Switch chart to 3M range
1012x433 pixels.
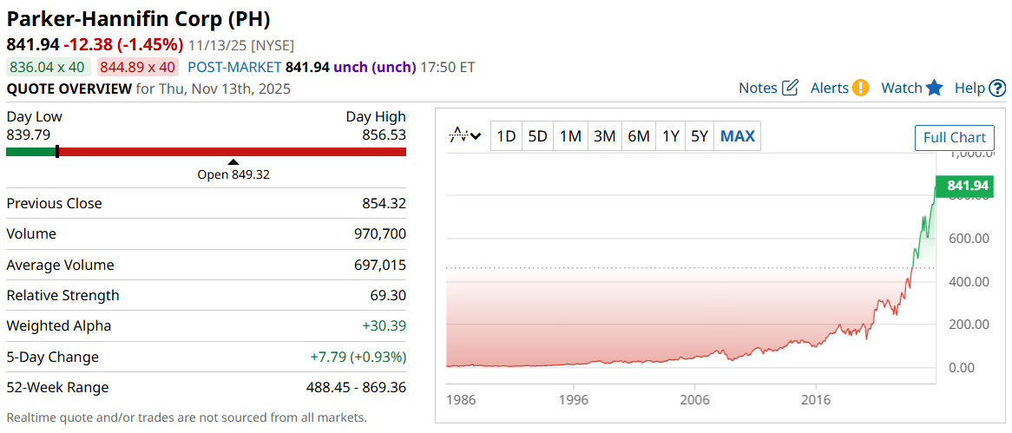click(x=604, y=136)
